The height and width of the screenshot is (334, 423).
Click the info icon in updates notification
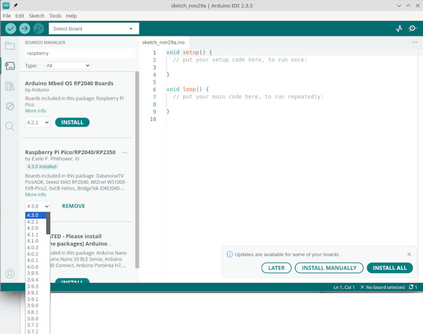[229, 255]
